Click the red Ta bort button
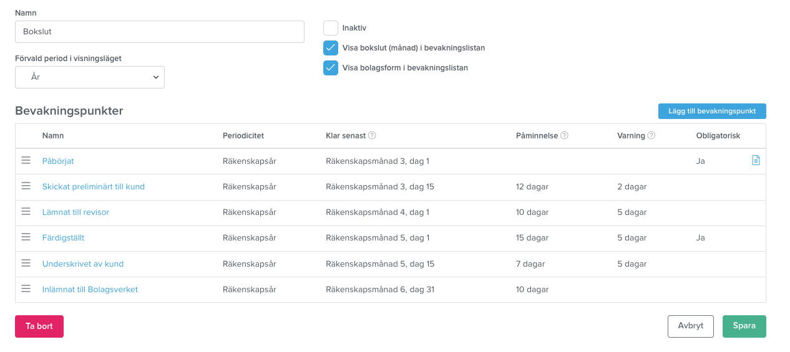 39,326
